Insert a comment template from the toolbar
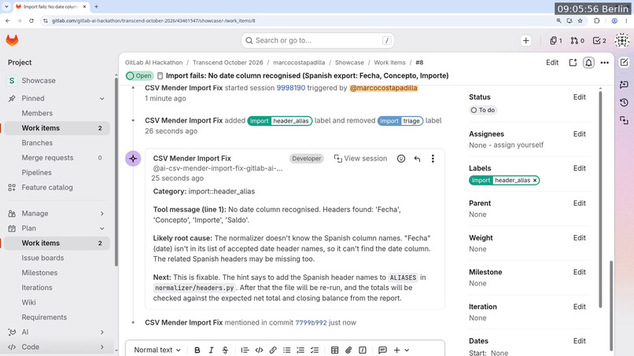This screenshot has width=634, height=356. click(x=382, y=350)
